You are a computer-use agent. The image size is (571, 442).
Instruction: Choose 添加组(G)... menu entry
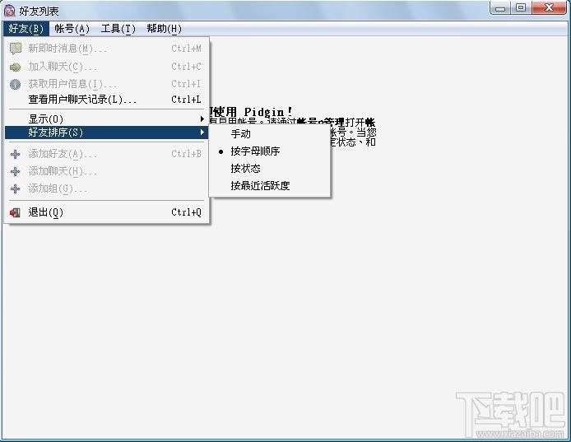[x=107, y=188]
